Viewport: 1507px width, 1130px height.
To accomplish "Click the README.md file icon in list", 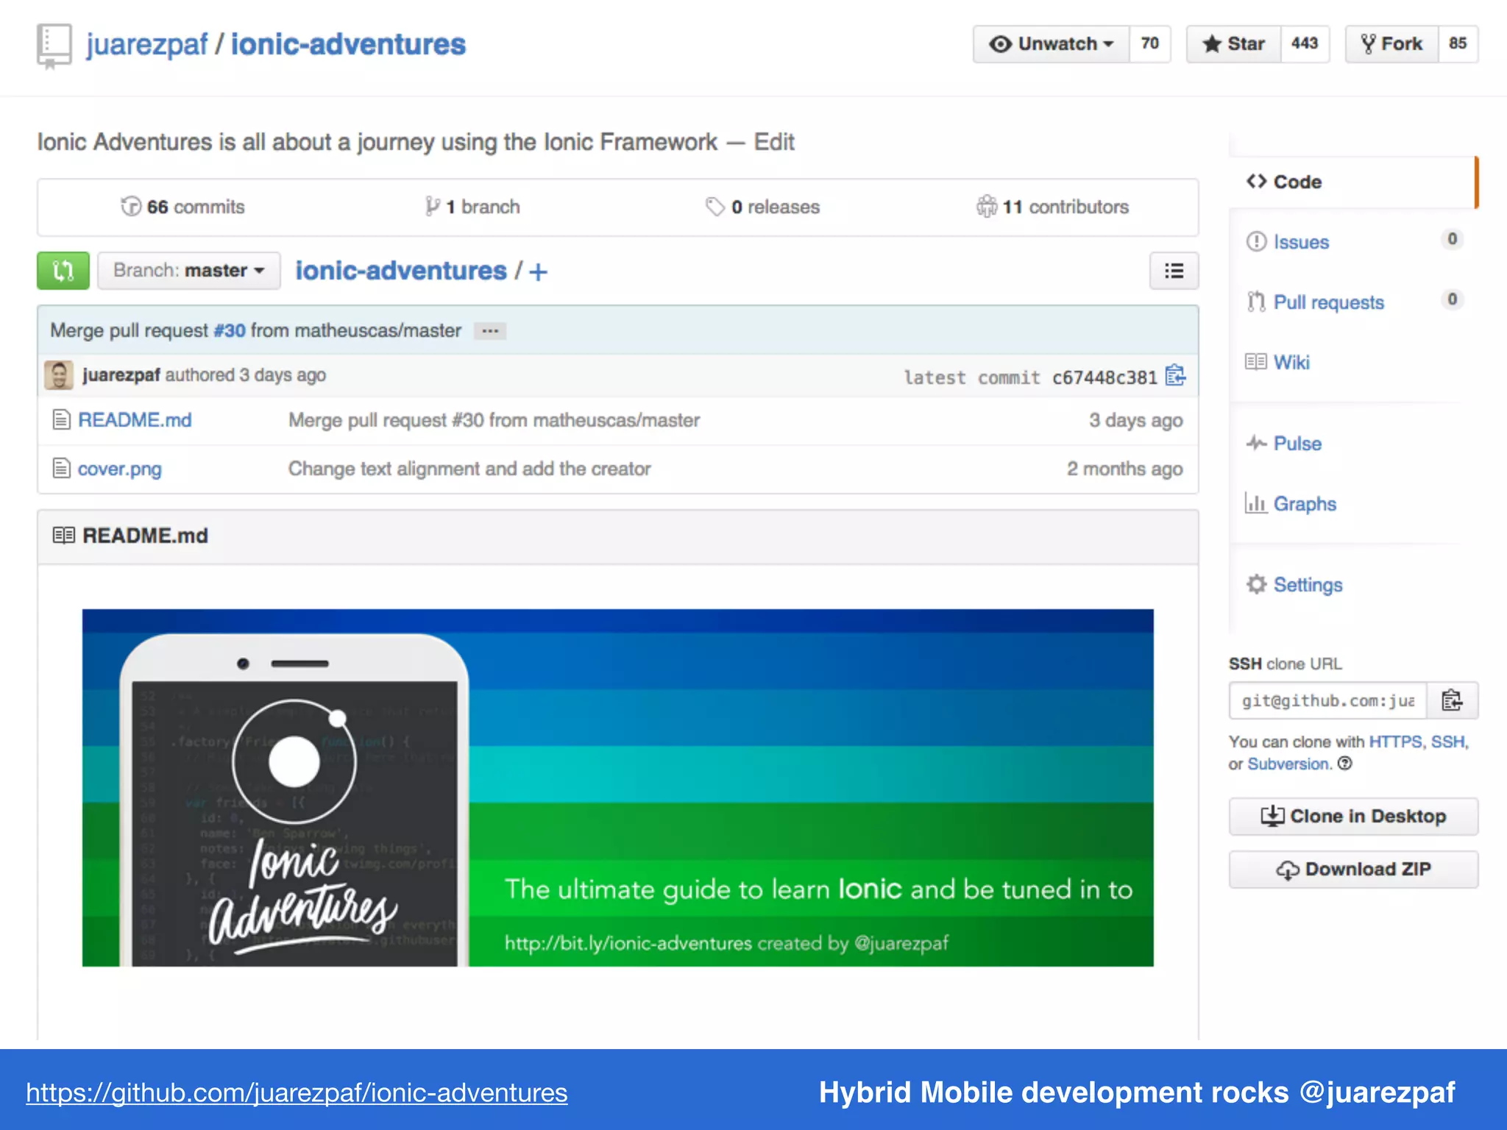I will point(62,420).
